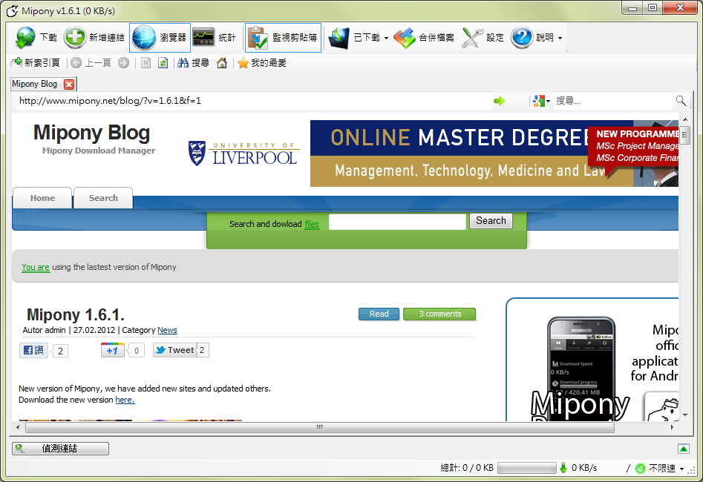The width and height of the screenshot is (703, 482).
Task: Expand the green arrow panel toggle
Action: (684, 449)
